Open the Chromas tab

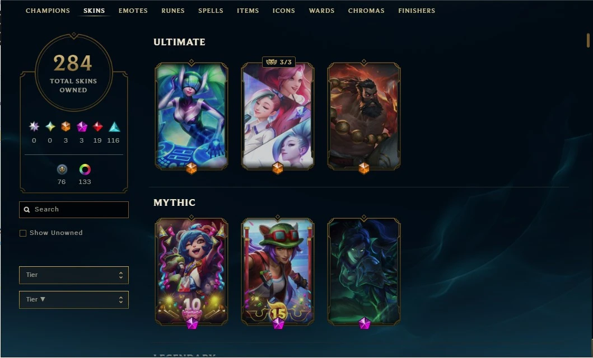click(x=366, y=11)
